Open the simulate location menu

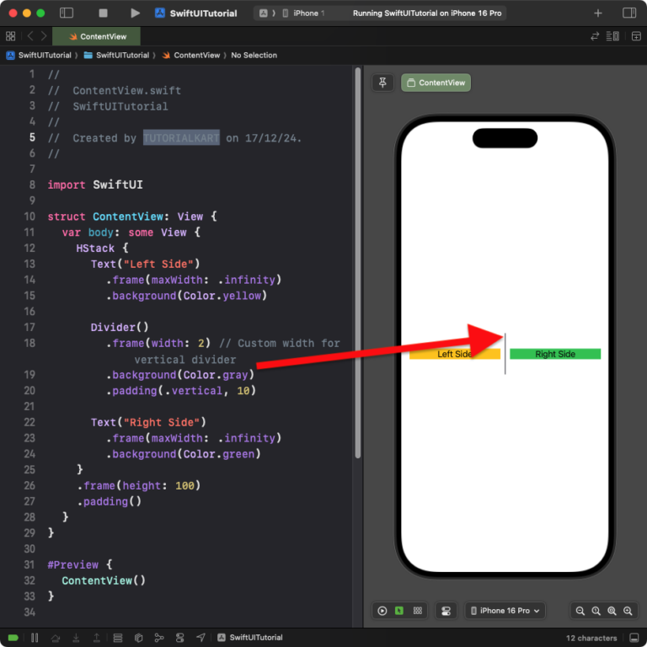[x=201, y=638]
